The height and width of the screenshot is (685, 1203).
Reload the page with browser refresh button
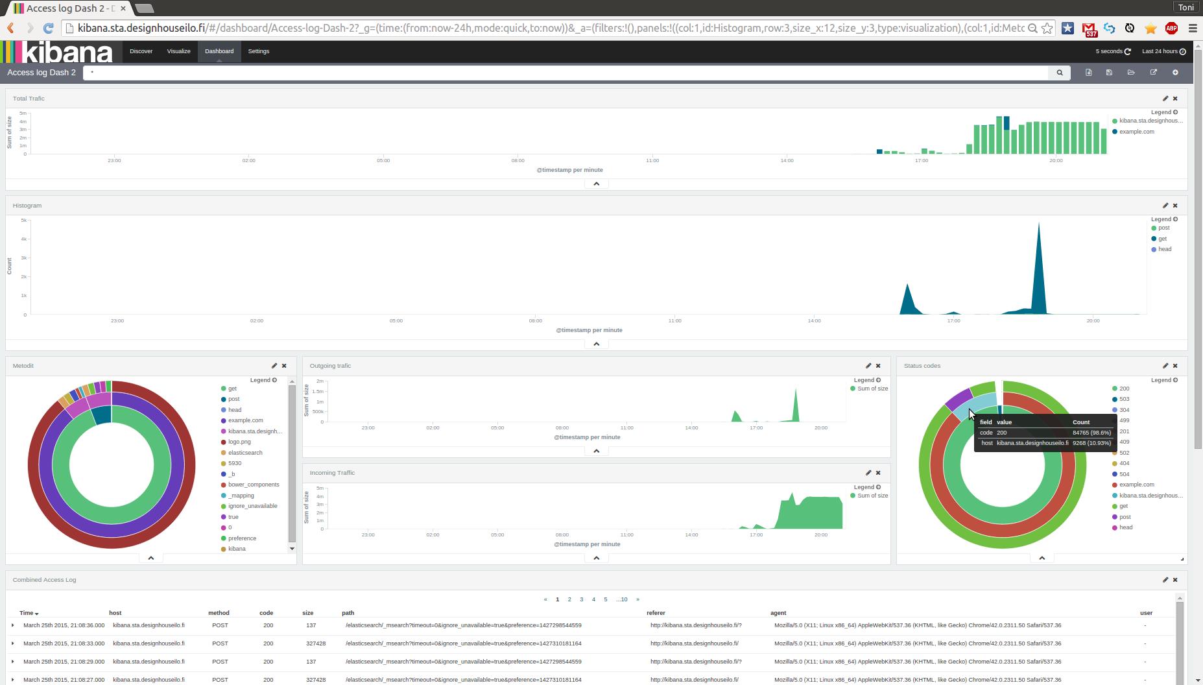point(48,28)
